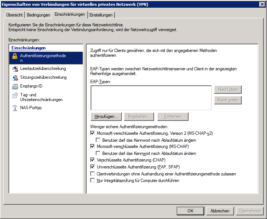The width and height of the screenshot is (267, 219).
Task: Click the Empfangs-ID icon
Action: tap(15, 86)
